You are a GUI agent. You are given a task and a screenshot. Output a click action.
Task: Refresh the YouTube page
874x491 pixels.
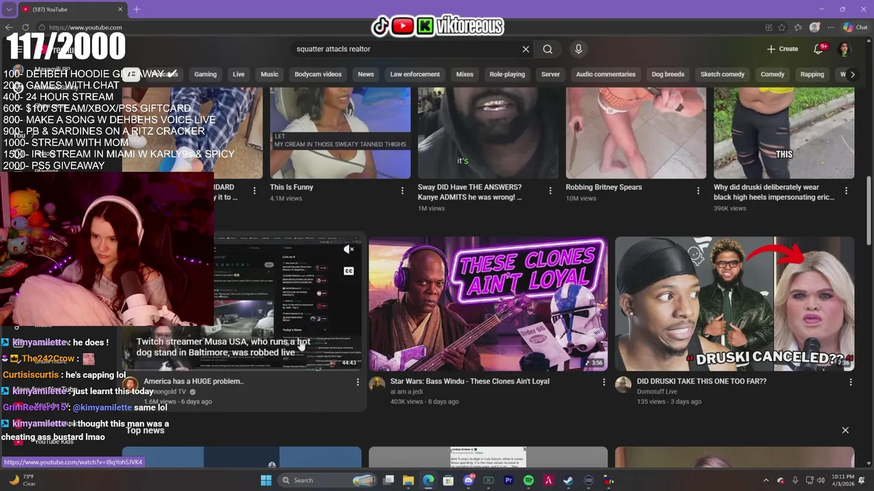tap(26, 27)
